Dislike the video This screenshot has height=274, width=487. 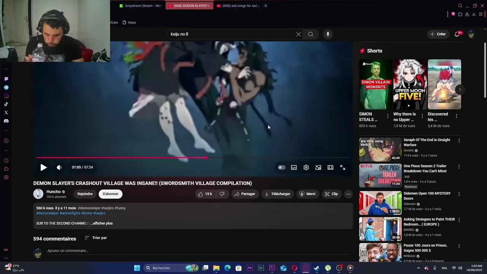(x=222, y=194)
